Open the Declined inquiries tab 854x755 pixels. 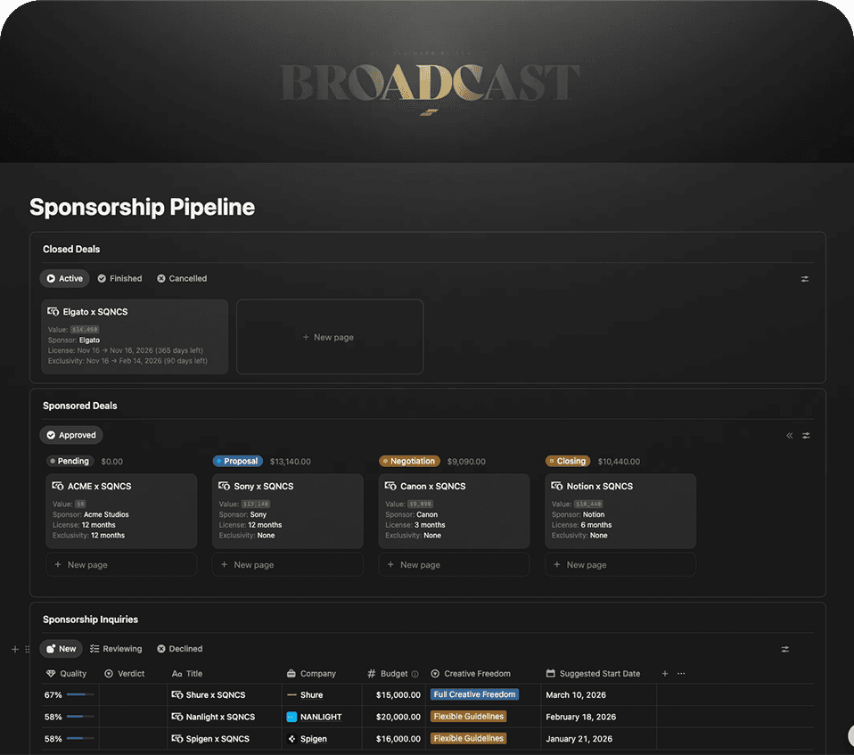pos(180,649)
